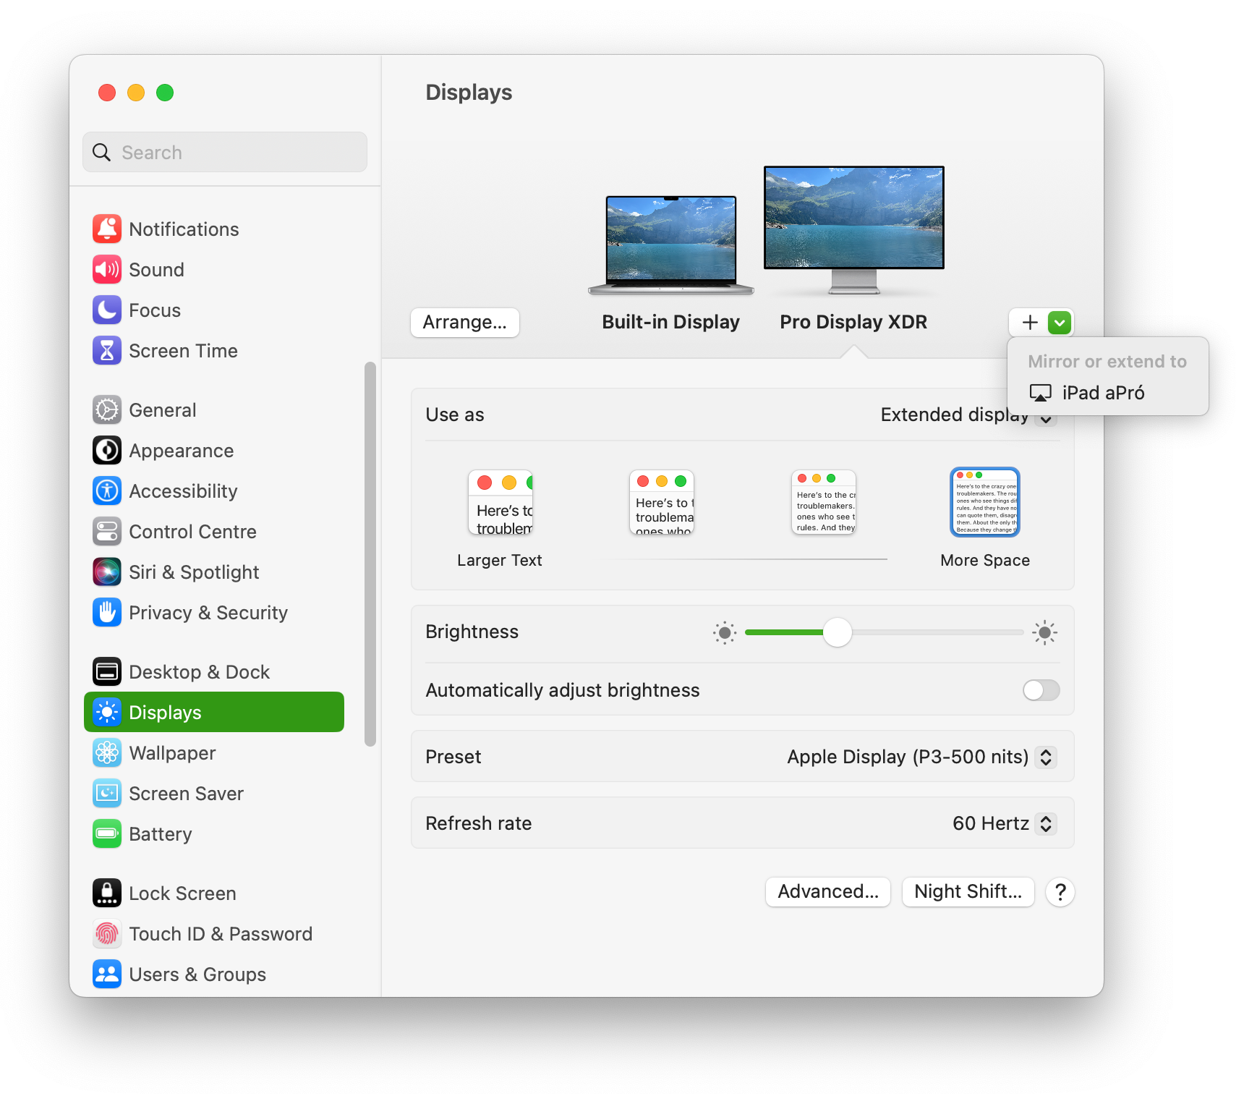The image size is (1244, 1104).
Task: Go to Wallpaper settings pane
Action: click(x=214, y=753)
